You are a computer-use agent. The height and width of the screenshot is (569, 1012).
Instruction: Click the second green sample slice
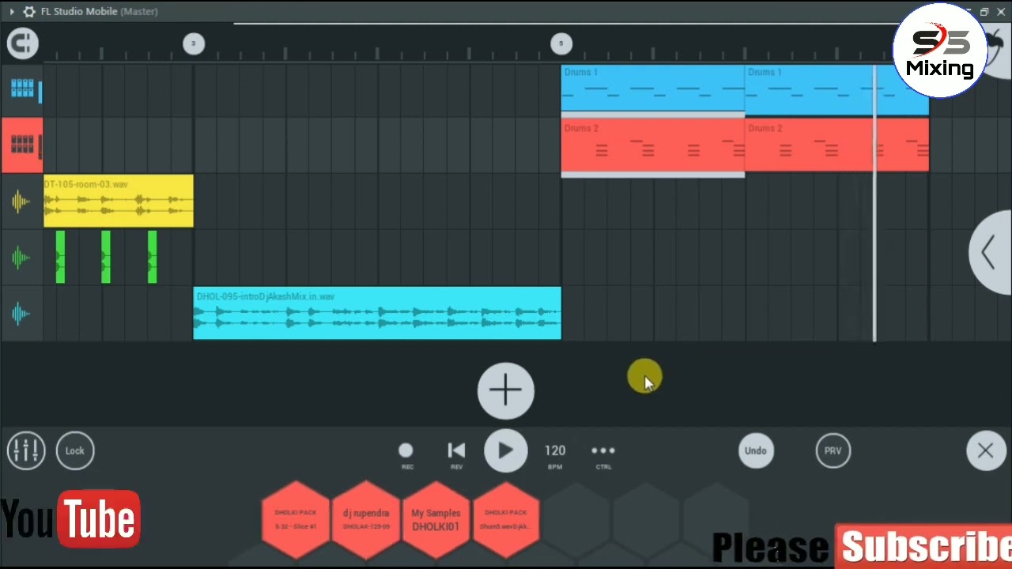(x=106, y=258)
